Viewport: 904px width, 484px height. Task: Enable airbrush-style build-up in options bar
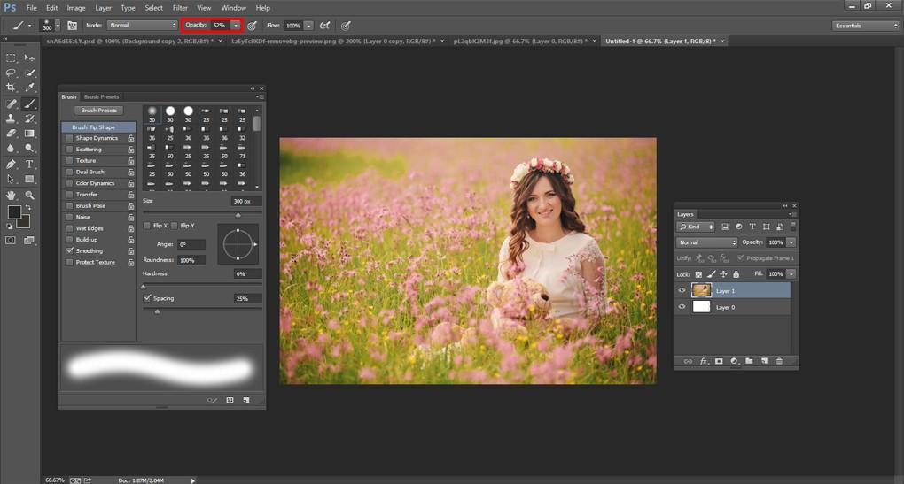(324, 26)
